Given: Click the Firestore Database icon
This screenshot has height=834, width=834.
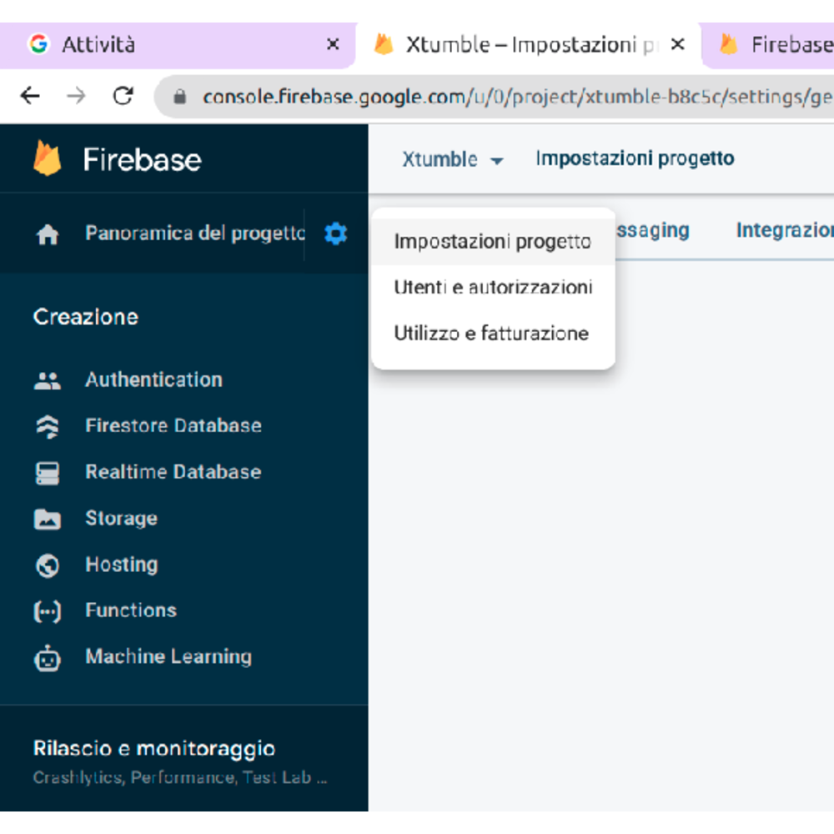Looking at the screenshot, I should 48,427.
